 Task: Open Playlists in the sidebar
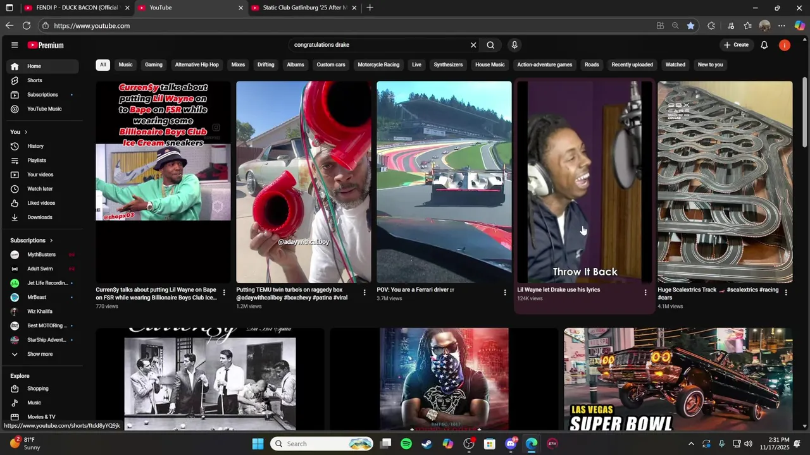(41, 161)
